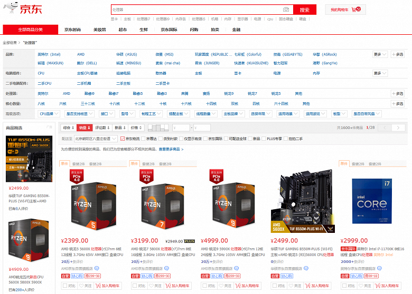Click the 自营 badge under Ryzen 5 5600X
Image resolution: width=412 pixels, height=294 pixels.
click(x=65, y=276)
